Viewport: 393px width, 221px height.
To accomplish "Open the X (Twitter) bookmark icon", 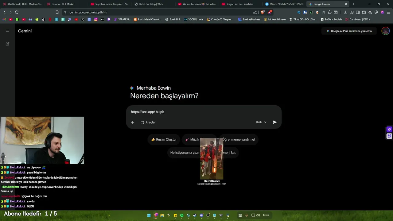I will (x=83, y=19).
